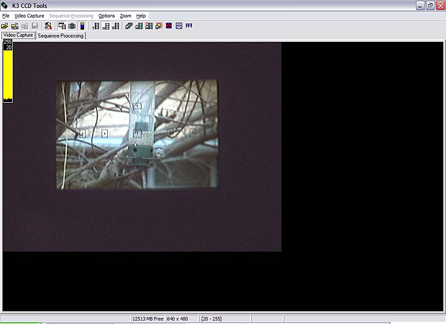Click the grayed-out save floppy disk icon

tap(35, 26)
